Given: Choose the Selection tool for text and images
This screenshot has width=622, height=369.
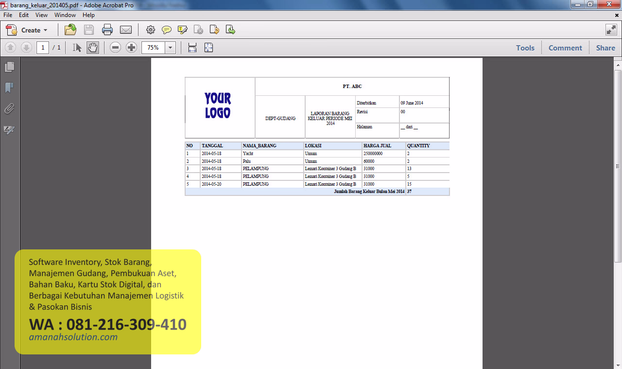Looking at the screenshot, I should tap(77, 48).
